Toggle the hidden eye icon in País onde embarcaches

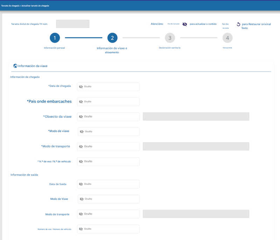coord(81,102)
